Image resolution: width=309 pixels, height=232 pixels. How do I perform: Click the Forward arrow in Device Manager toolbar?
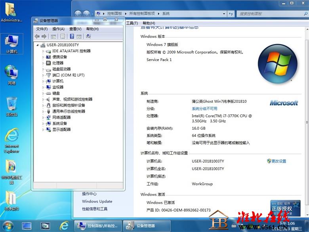(44, 36)
